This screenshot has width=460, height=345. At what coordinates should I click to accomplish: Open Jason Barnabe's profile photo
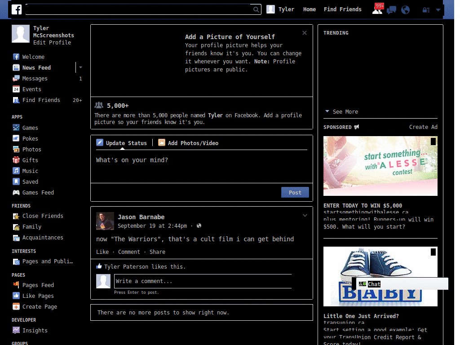[105, 221]
